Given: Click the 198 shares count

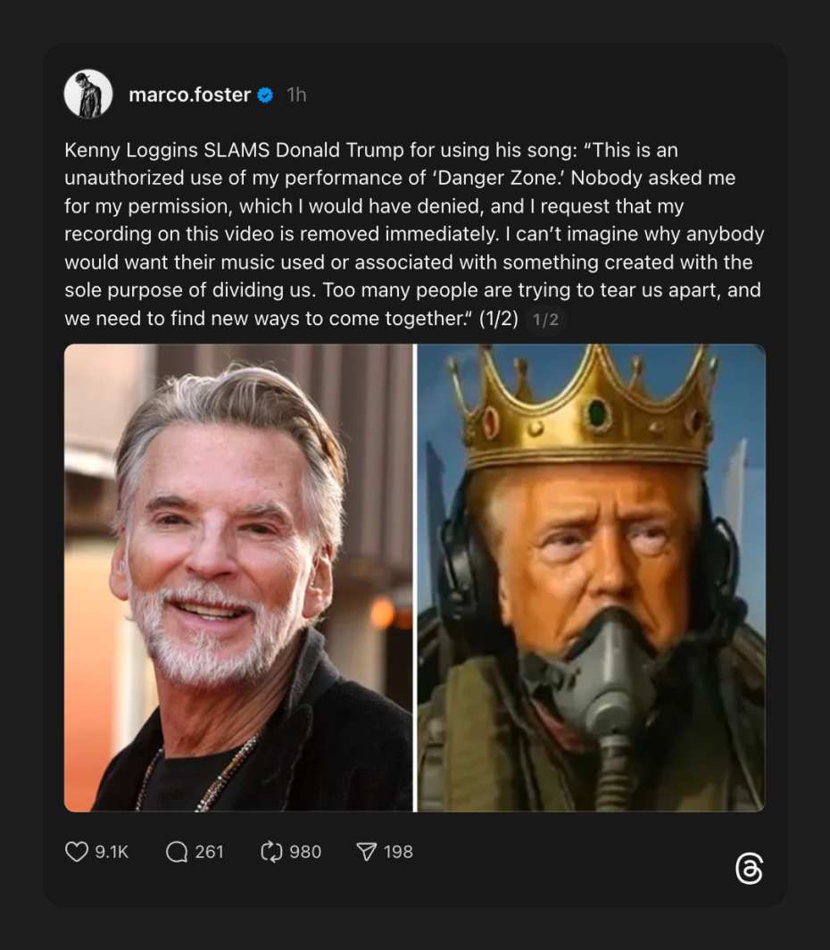Looking at the screenshot, I should pyautogui.click(x=398, y=852).
